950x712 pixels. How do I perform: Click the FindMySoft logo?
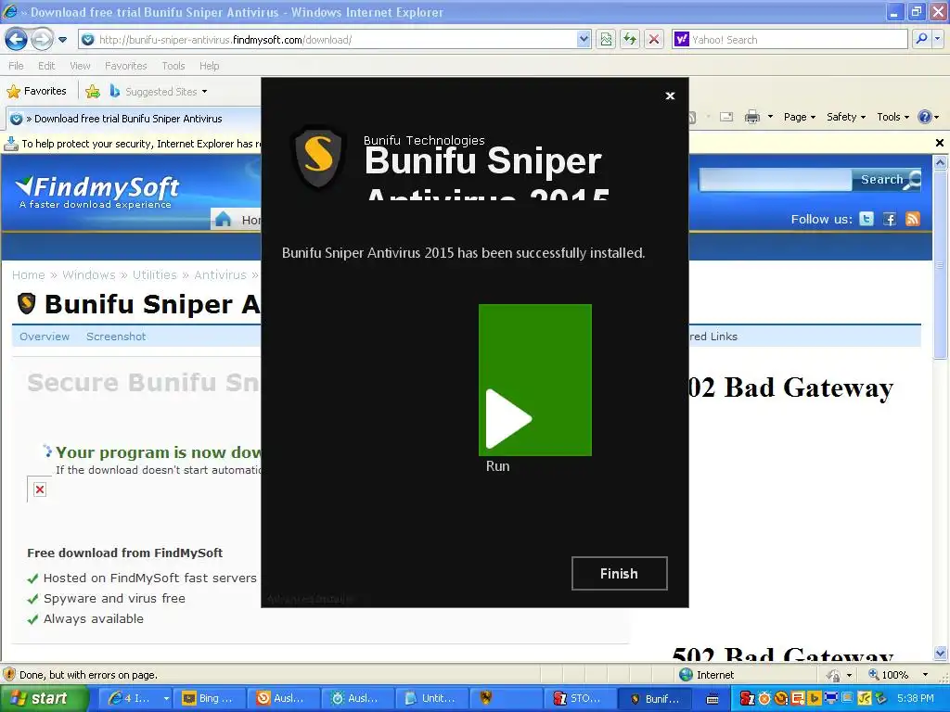(x=96, y=192)
